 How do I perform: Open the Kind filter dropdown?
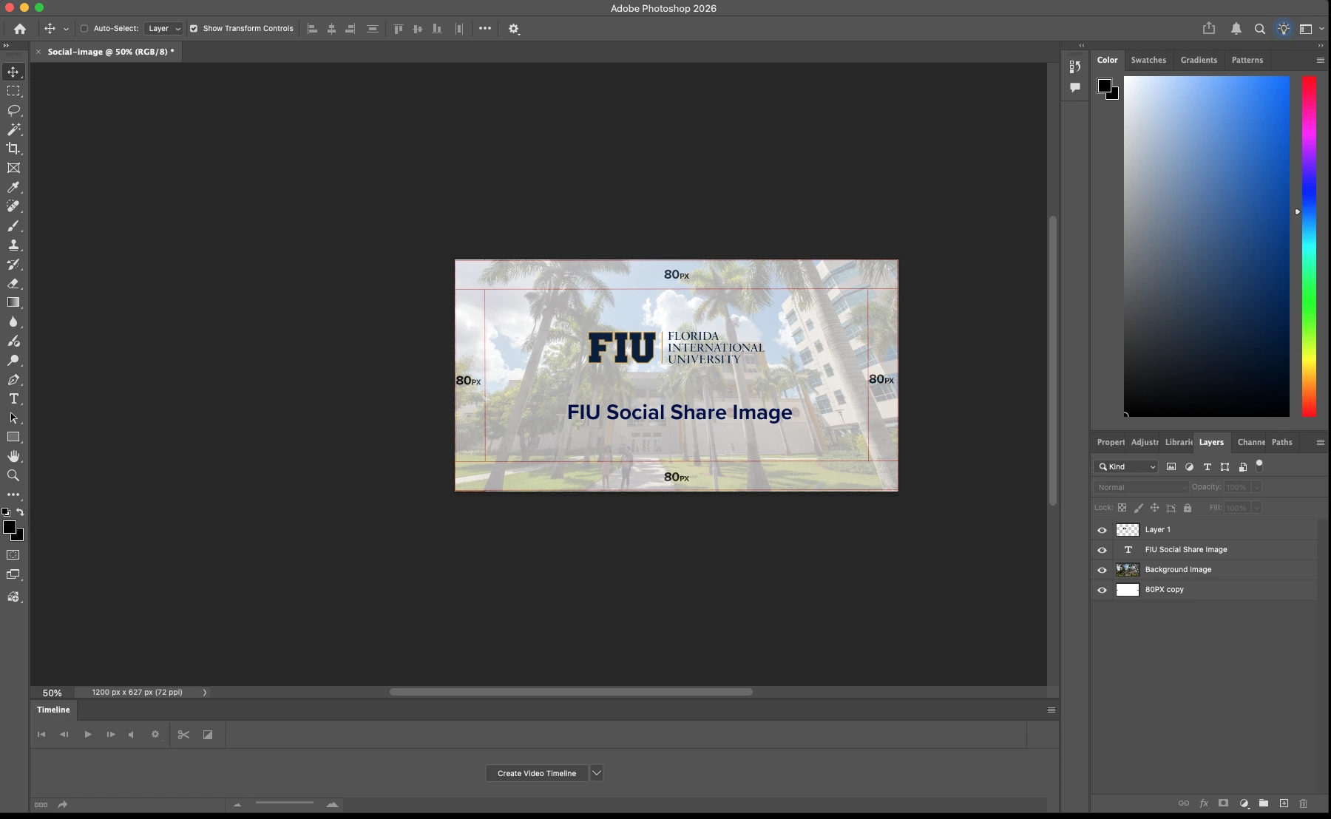(x=1125, y=466)
